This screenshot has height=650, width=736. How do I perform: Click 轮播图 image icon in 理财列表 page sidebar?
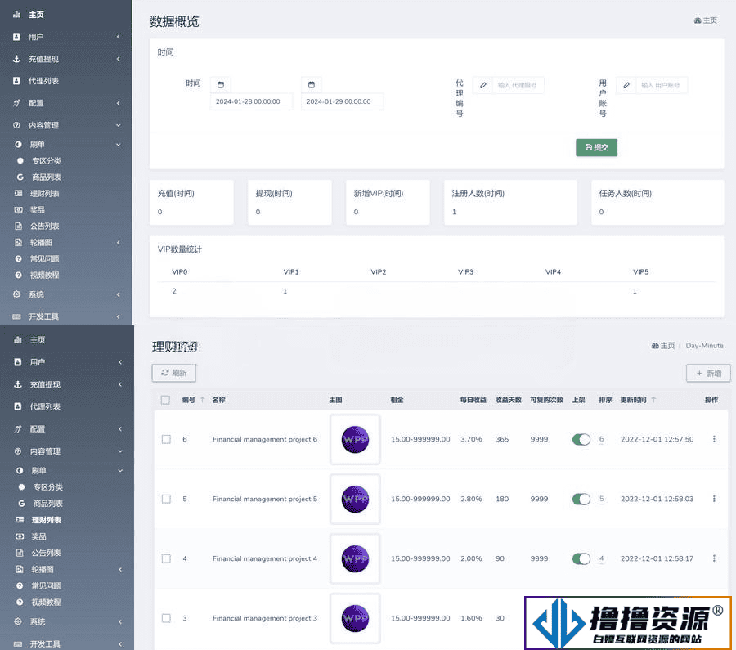coord(20,569)
